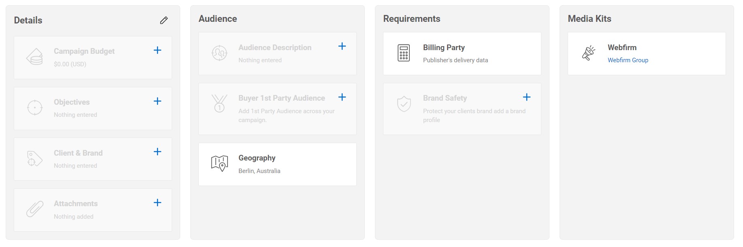Open the Geography card title
Screen dimensions: 743x247
(257, 158)
